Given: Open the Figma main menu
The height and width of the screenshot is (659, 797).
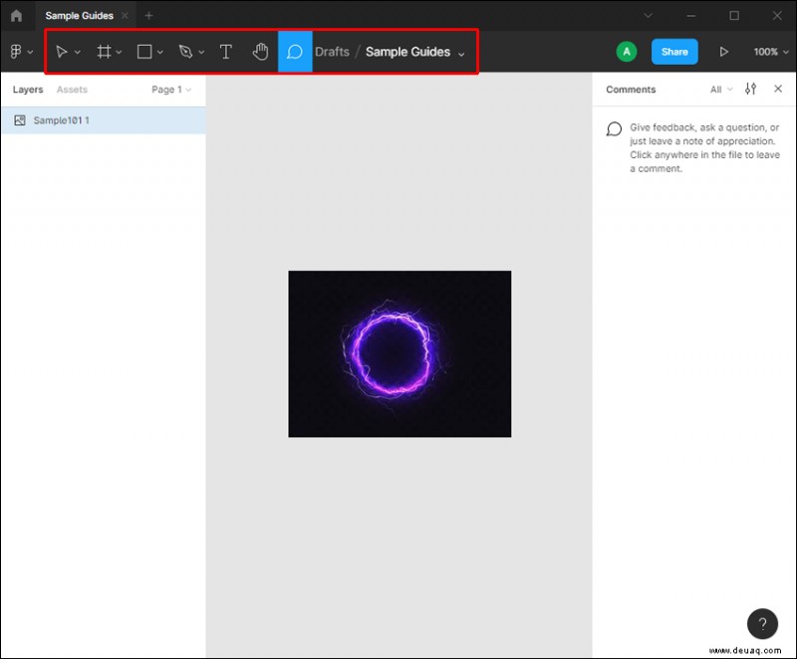Looking at the screenshot, I should (18, 51).
